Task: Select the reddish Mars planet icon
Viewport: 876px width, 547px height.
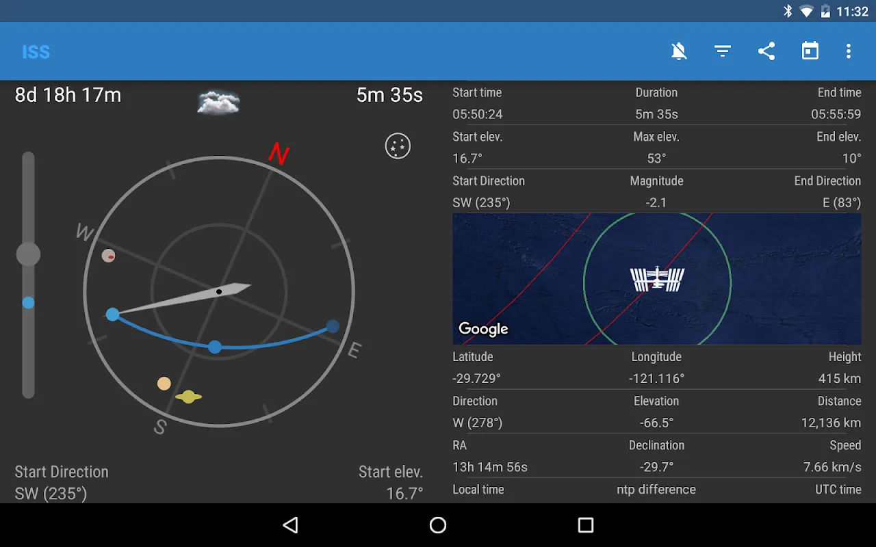Action: (108, 256)
